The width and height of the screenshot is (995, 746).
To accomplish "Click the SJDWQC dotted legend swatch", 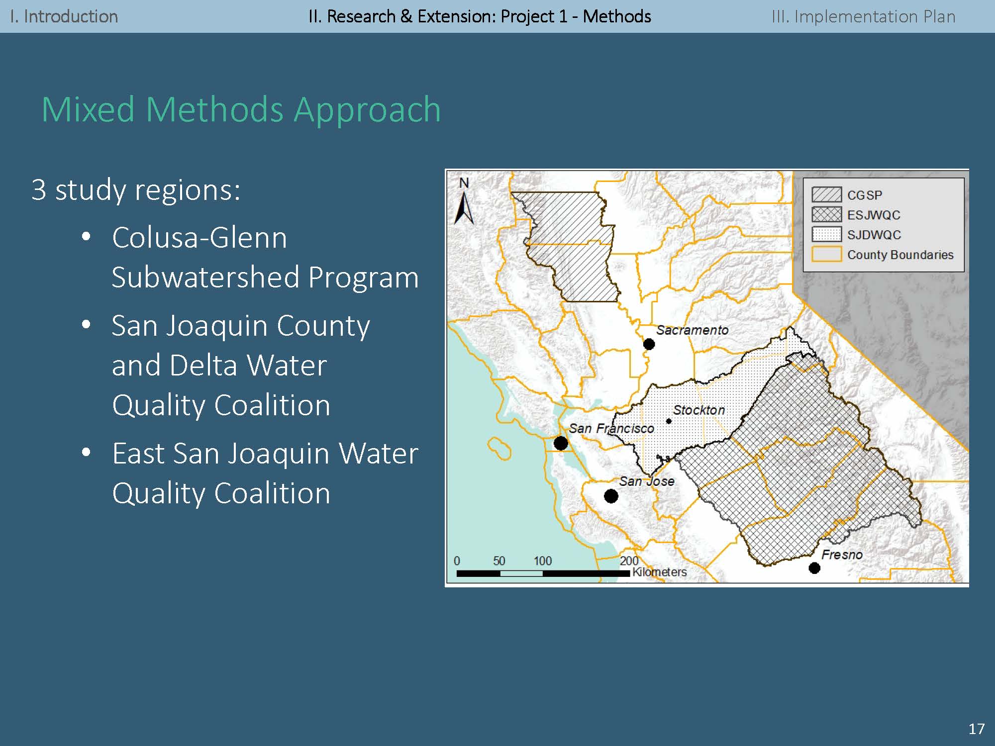I will [826, 234].
